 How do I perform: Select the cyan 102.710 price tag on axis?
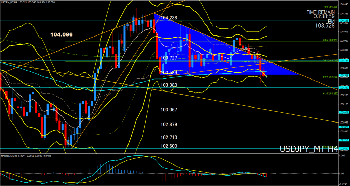click(344, 140)
